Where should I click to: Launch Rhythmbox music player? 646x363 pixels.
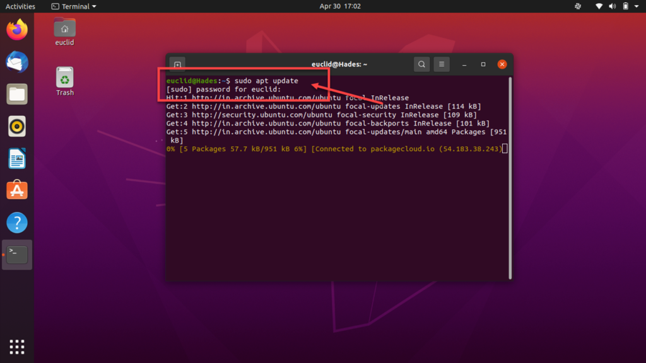pos(17,126)
